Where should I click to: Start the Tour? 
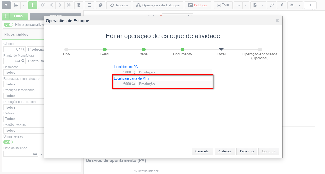(x=223, y=5)
